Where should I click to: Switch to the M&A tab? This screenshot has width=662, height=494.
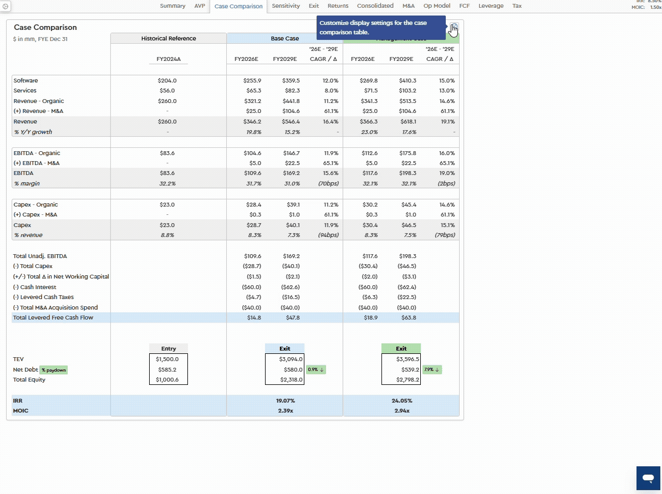(x=408, y=6)
